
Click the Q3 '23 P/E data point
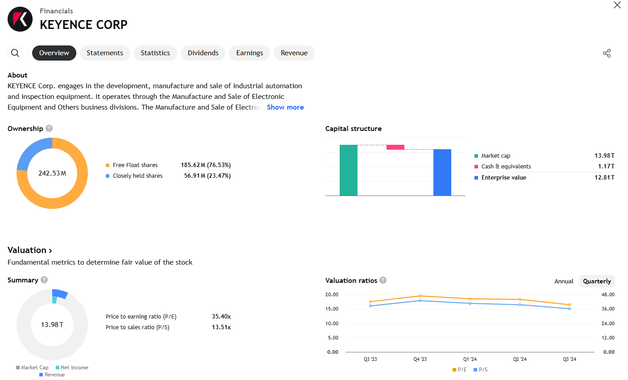(x=370, y=302)
